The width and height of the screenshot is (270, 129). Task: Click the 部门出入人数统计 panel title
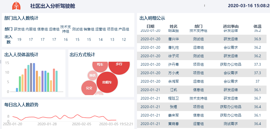(21, 18)
